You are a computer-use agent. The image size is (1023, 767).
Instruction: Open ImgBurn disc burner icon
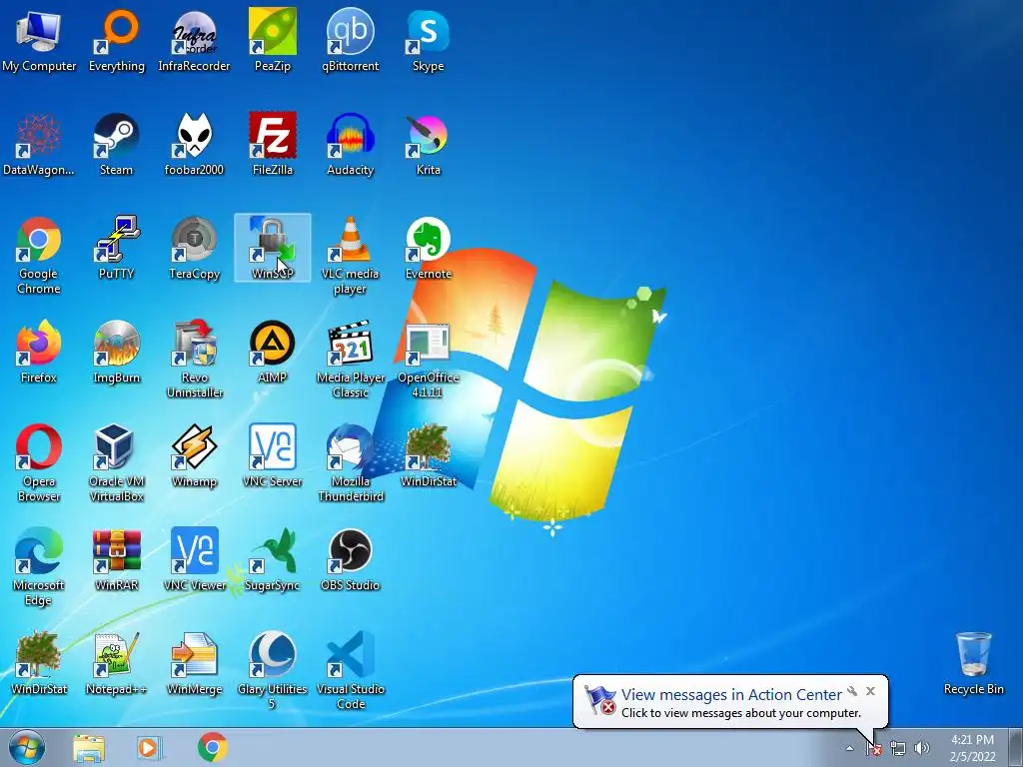[116, 353]
